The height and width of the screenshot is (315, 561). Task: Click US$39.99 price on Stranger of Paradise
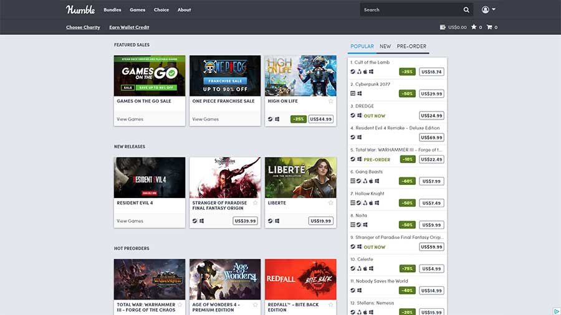[245, 221]
